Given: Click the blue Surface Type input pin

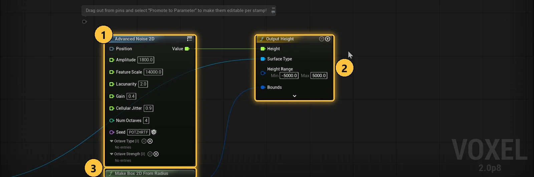Looking at the screenshot, I should (x=263, y=59).
